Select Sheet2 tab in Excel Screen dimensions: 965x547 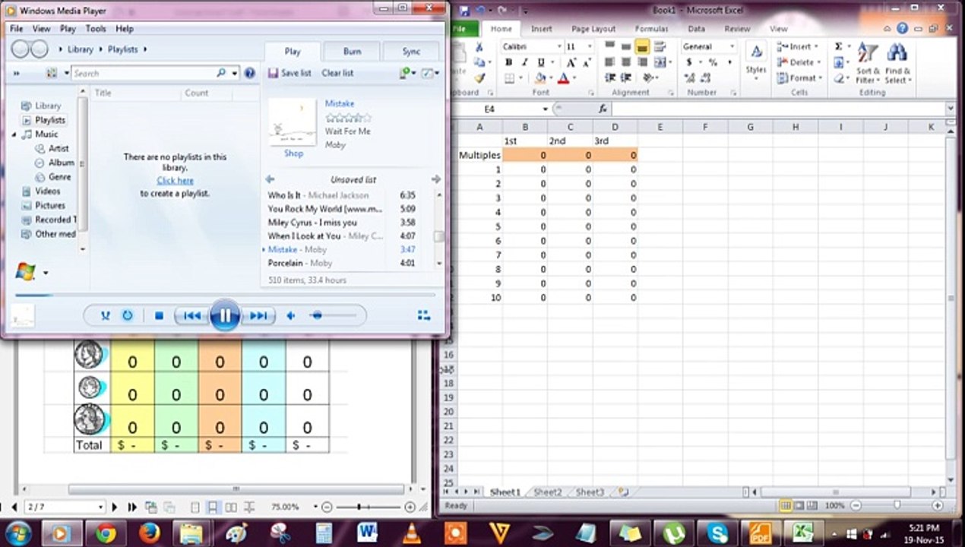click(547, 492)
